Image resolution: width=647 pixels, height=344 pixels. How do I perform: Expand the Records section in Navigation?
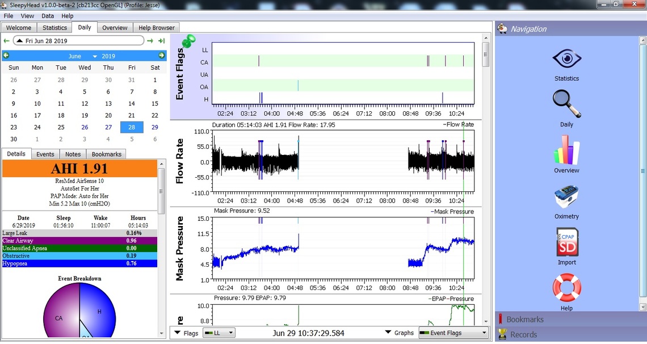(x=571, y=334)
